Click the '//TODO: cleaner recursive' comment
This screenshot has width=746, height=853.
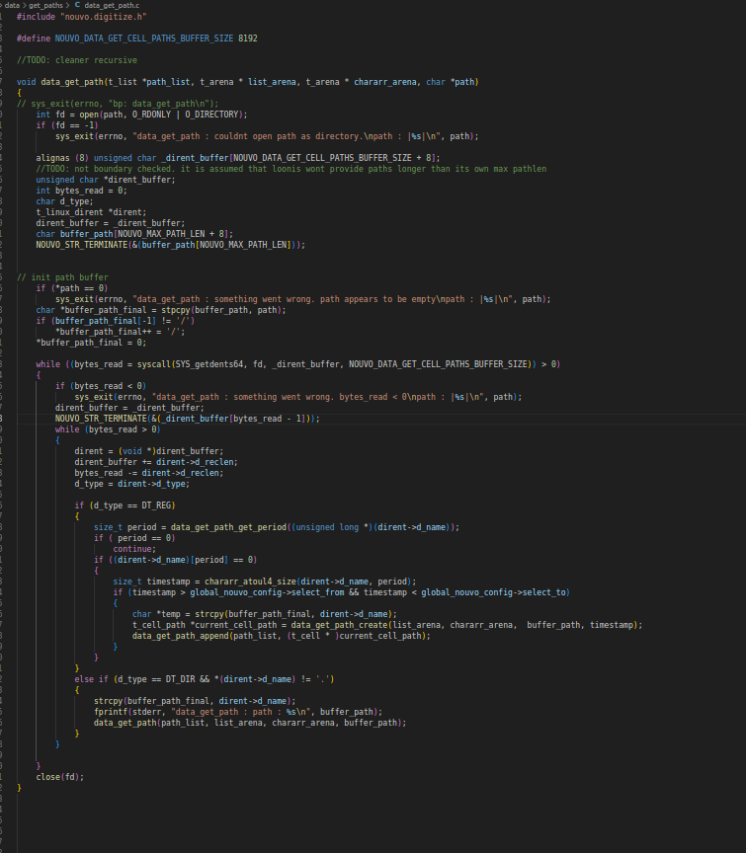77,60
